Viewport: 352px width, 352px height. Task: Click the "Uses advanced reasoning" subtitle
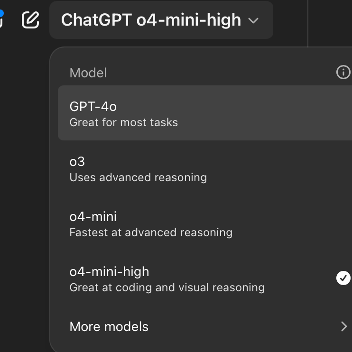coord(138,177)
